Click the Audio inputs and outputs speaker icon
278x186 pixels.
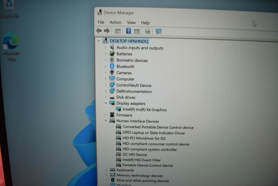[112, 47]
